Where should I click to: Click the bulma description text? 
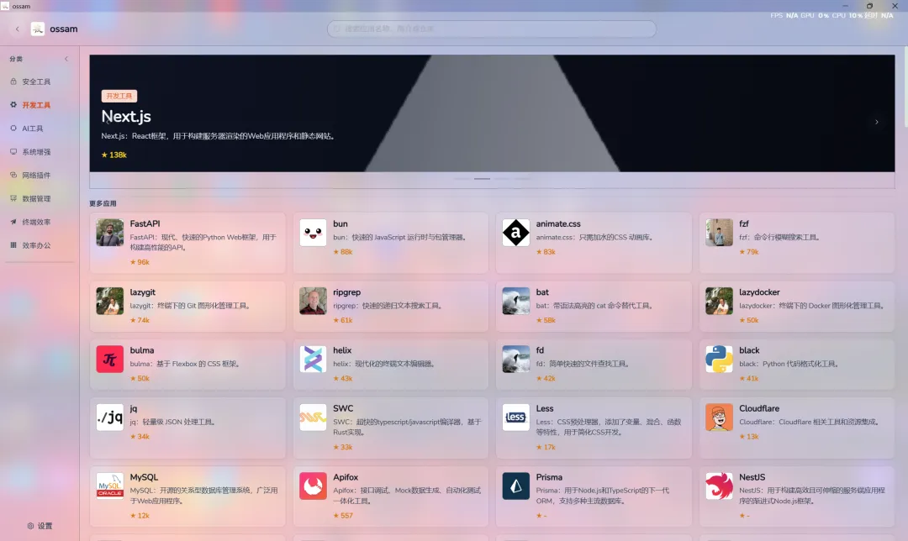tap(185, 364)
